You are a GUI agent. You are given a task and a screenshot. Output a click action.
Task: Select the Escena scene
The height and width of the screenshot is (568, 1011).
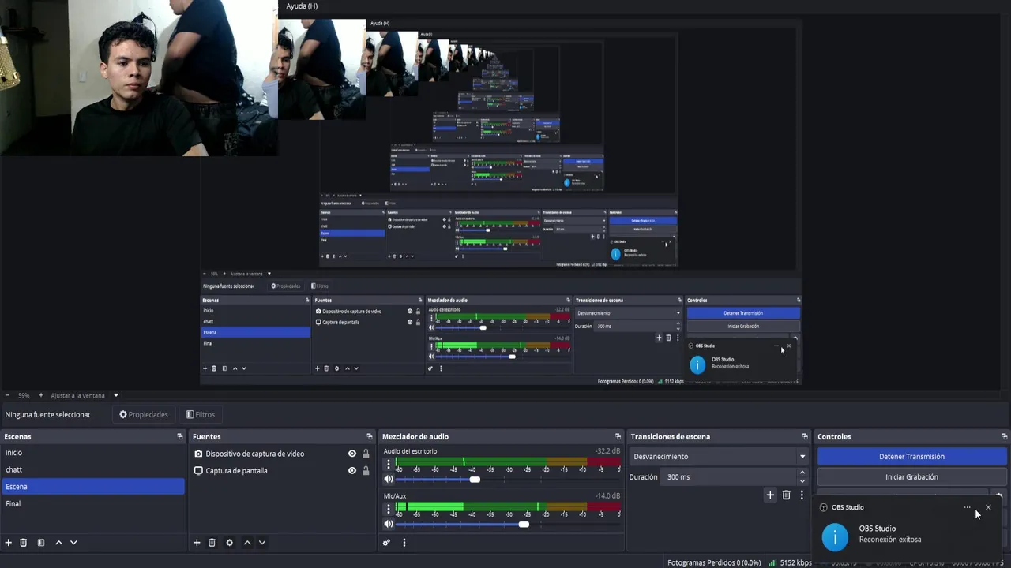pyautogui.click(x=93, y=487)
